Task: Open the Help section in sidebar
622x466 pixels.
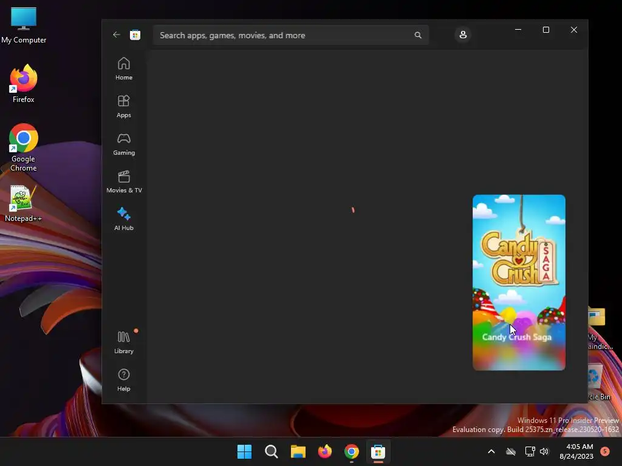Action: pyautogui.click(x=124, y=380)
